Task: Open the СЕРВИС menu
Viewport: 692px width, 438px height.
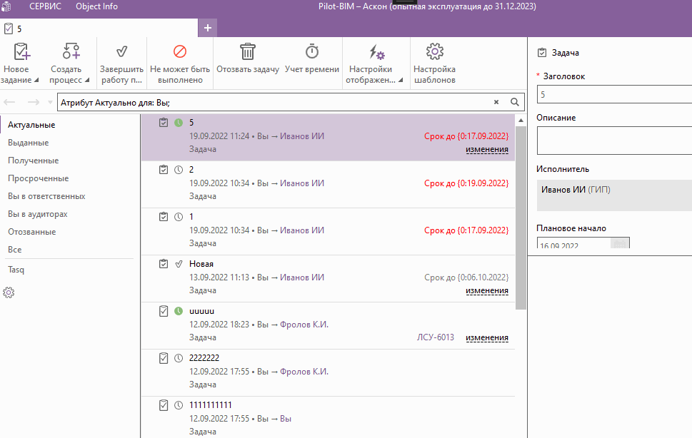Action: (45, 6)
